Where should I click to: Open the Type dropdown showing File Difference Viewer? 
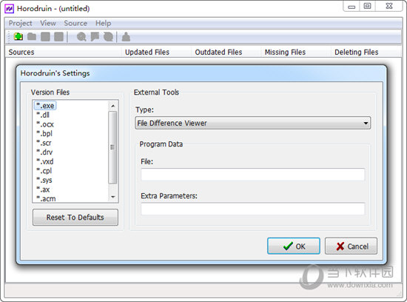click(253, 123)
